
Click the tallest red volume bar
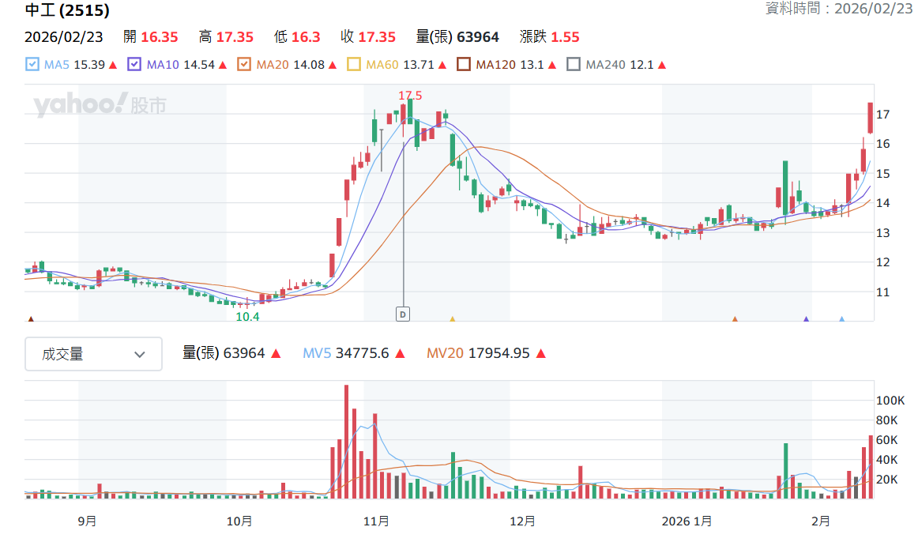[347, 442]
